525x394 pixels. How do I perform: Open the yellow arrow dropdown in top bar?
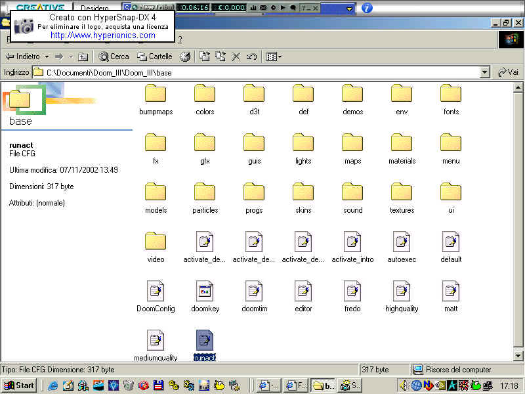[x=349, y=9]
